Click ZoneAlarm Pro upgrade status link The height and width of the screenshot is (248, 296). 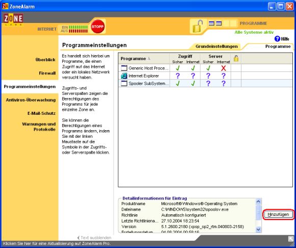57,243
